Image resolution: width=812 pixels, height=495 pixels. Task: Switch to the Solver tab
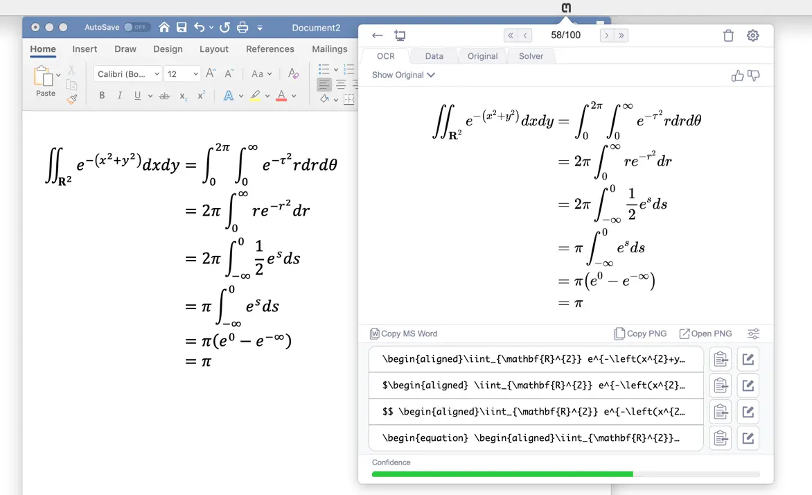coord(531,56)
